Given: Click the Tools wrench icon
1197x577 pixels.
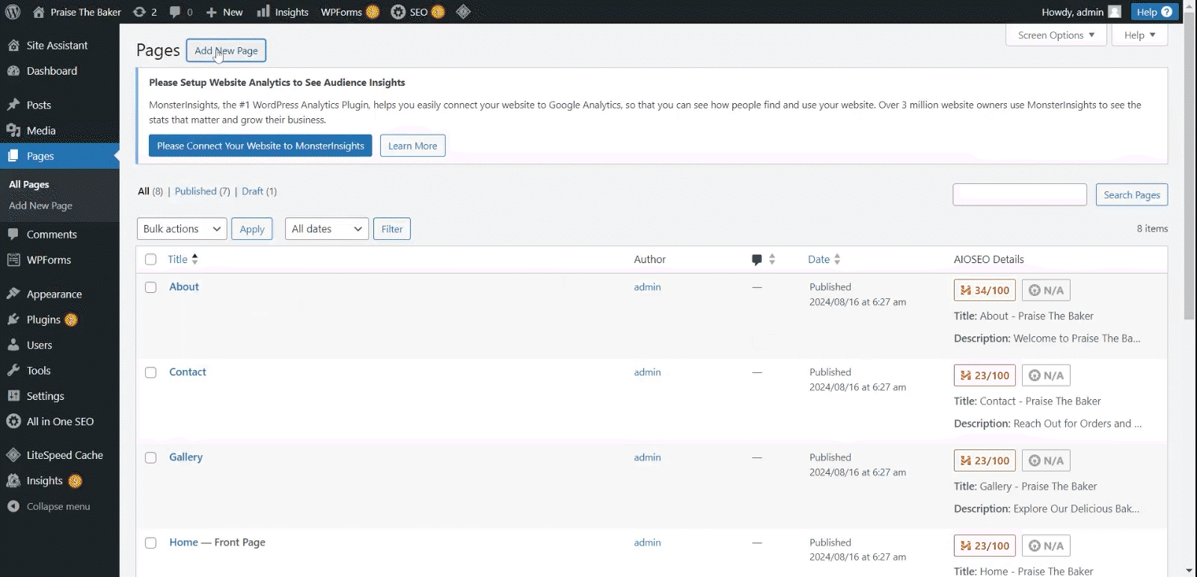Looking at the screenshot, I should [x=13, y=371].
